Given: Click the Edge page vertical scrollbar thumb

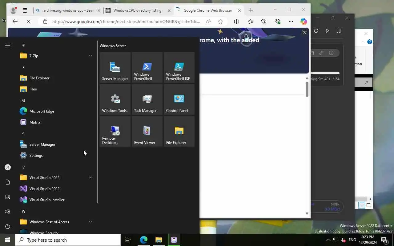Looking at the screenshot, I should pos(307,89).
